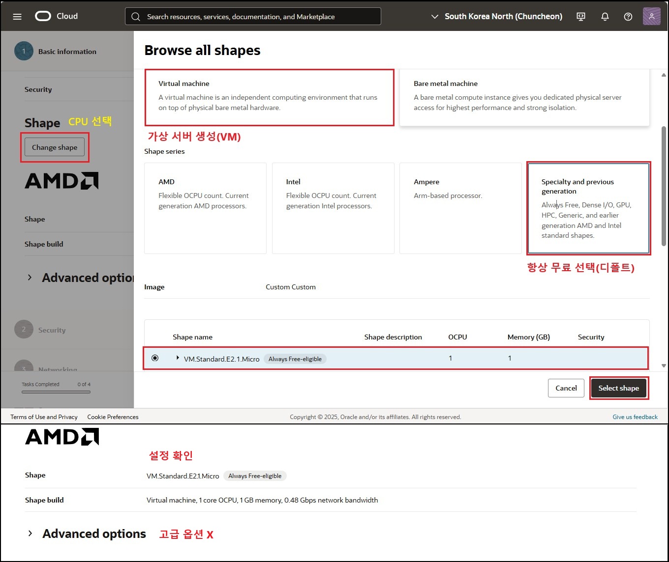Image resolution: width=669 pixels, height=562 pixels.
Task: Click the Select shape button
Action: 619,388
